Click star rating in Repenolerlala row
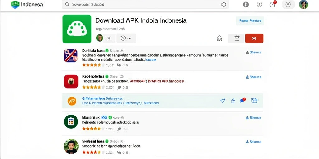 coord(93,87)
